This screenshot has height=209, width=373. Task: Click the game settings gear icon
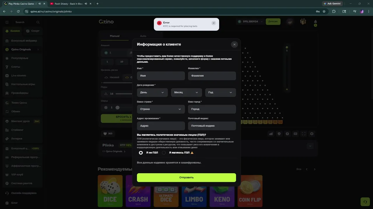(312, 134)
